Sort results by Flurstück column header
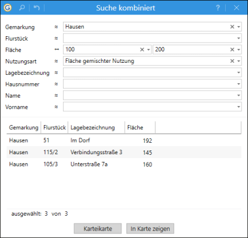The height and width of the screenshot is (238, 248). 55,128
